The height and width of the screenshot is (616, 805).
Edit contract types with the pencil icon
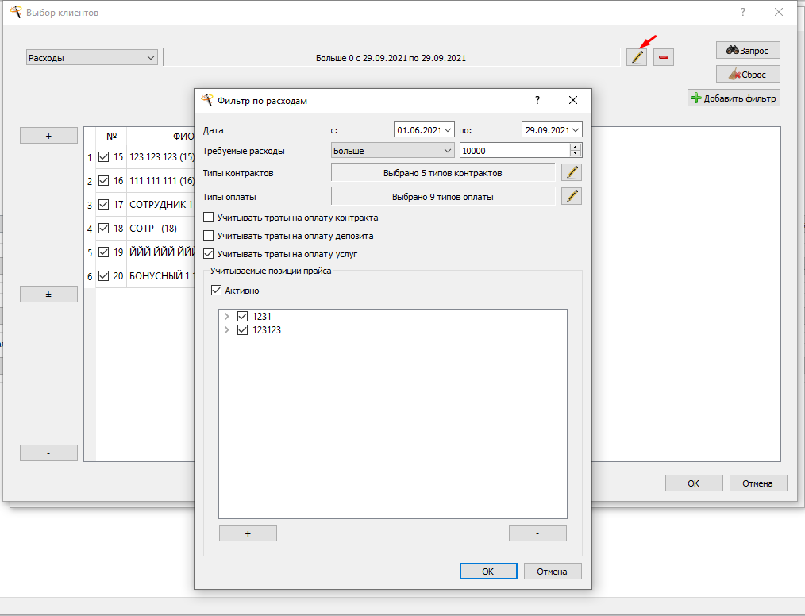[572, 172]
